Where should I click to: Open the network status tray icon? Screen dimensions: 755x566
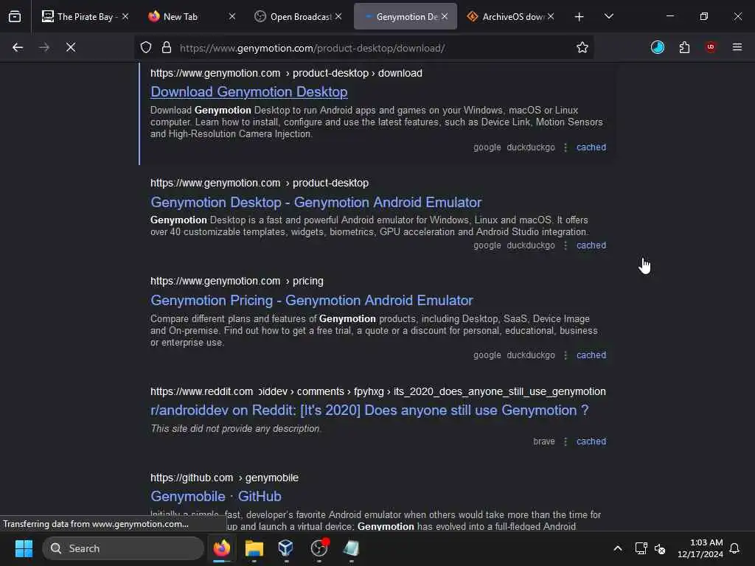coord(641,548)
